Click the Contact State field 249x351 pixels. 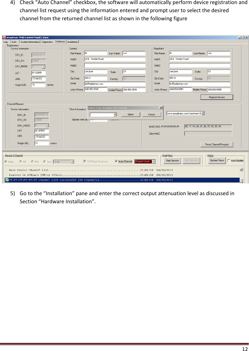(134, 72)
